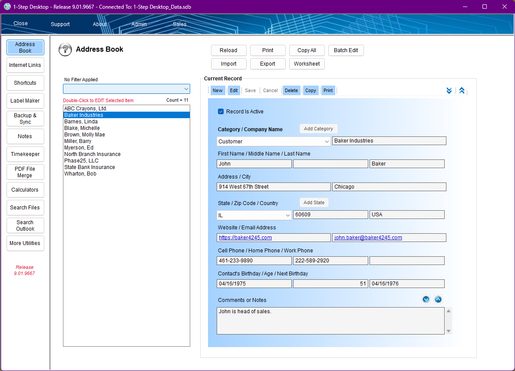
Task: Select Myerson, Ed in the list
Action: tap(126, 148)
